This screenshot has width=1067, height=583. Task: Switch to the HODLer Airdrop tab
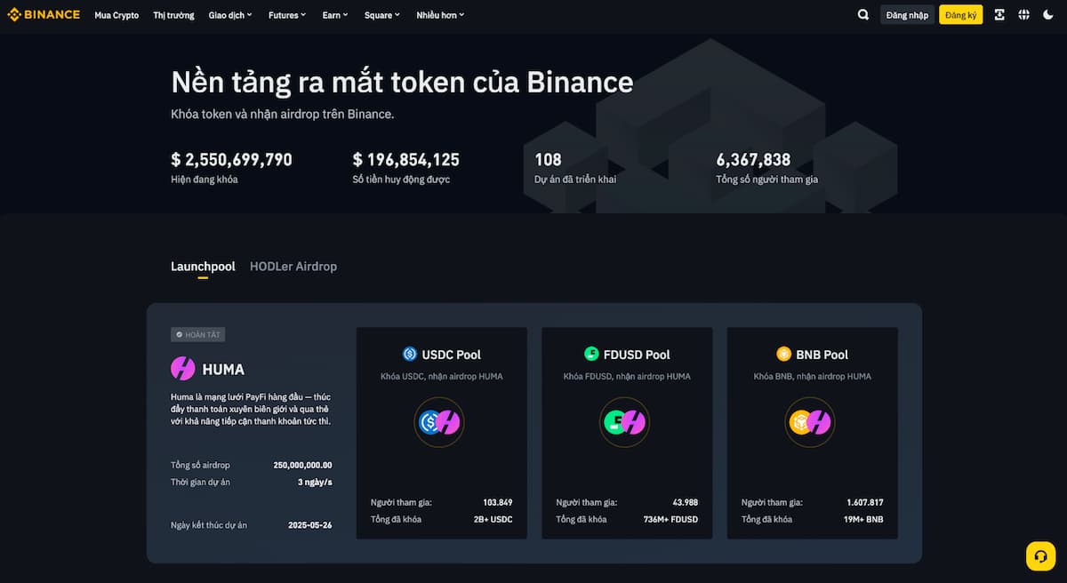pos(293,267)
